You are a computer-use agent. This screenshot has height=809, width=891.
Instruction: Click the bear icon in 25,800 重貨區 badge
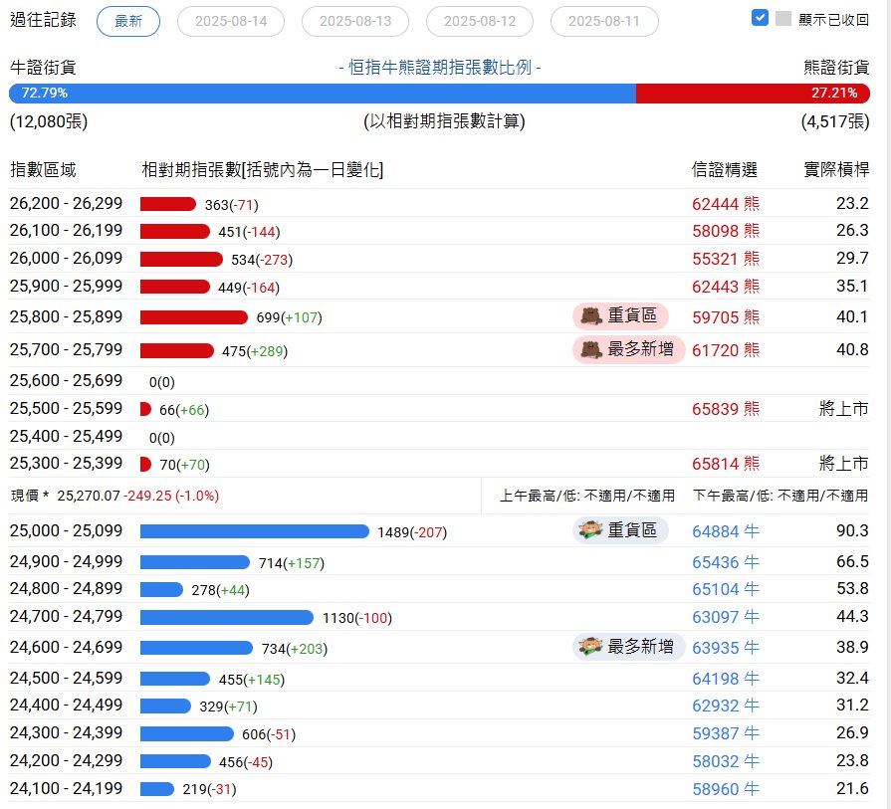[x=591, y=315]
